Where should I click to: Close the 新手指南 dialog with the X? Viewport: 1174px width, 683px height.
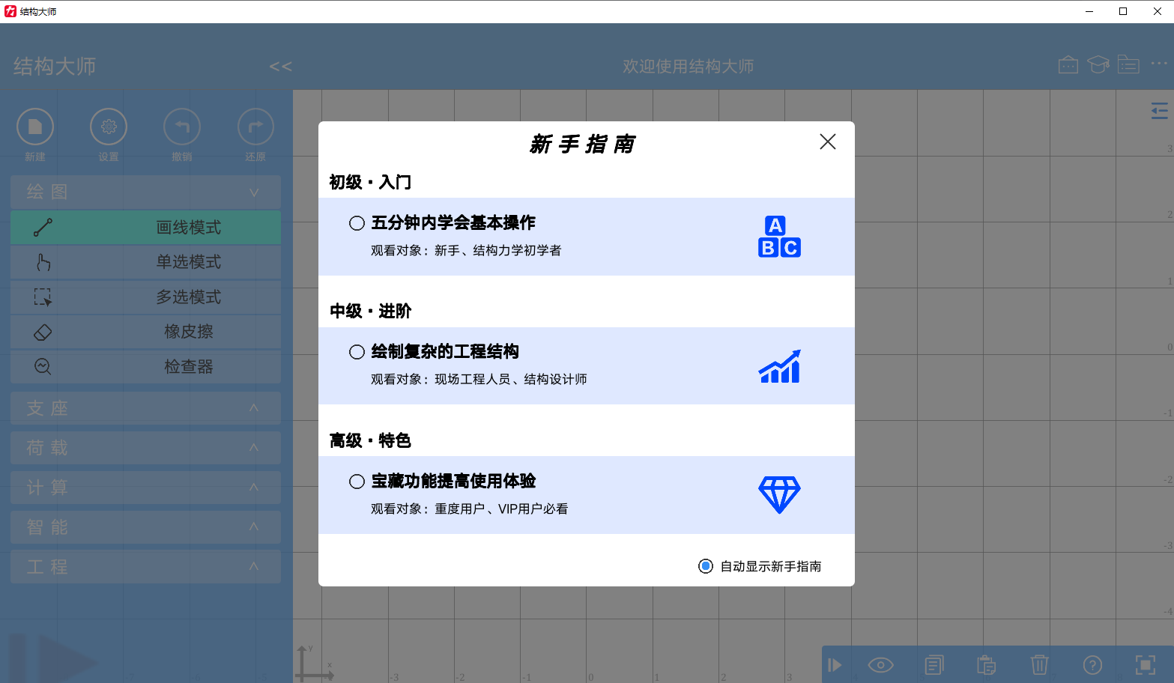point(827,142)
